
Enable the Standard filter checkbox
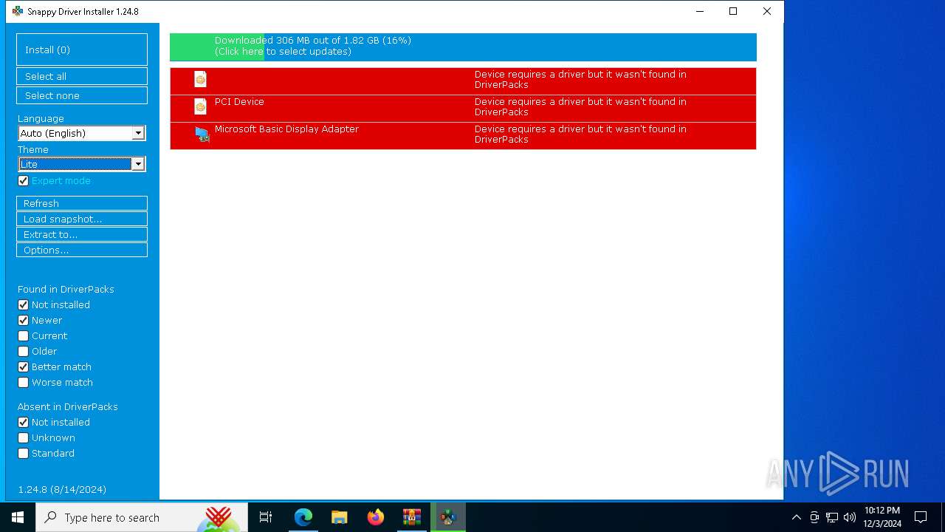23,454
